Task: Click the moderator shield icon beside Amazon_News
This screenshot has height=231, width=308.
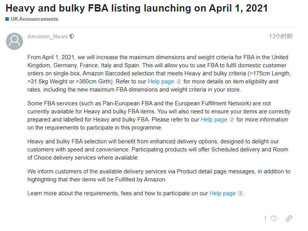Action: 72,37
